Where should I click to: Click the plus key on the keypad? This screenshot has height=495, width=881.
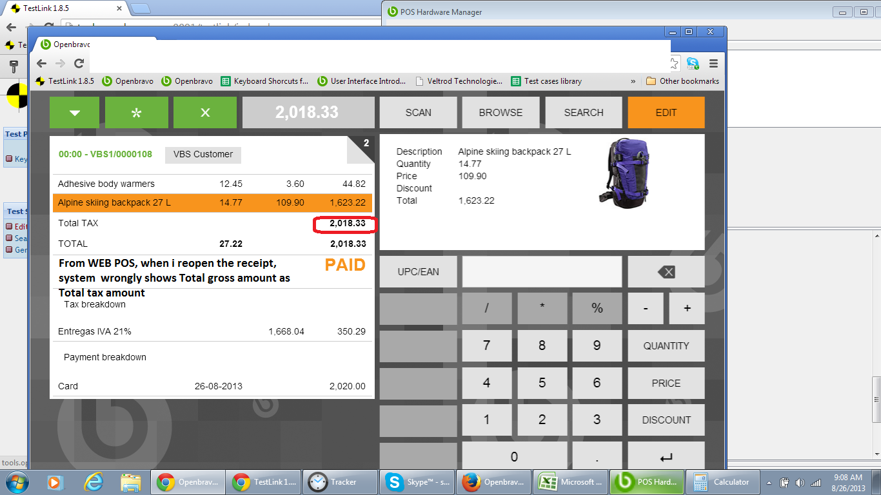[687, 309]
